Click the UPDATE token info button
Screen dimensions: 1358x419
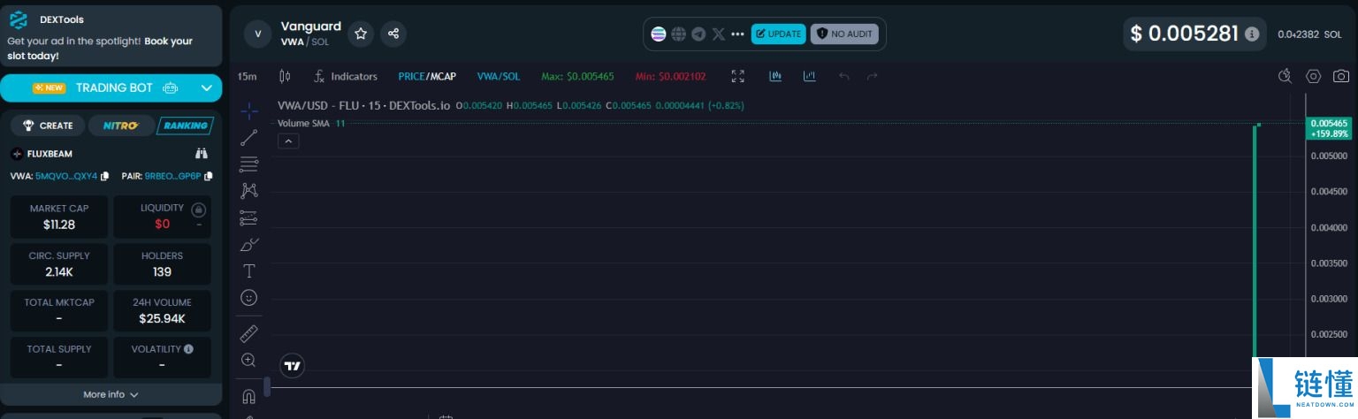pos(778,34)
